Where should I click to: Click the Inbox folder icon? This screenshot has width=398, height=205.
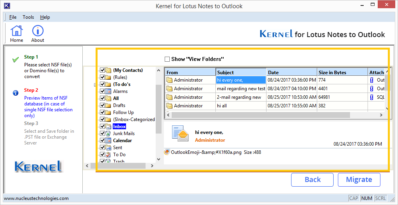(x=108, y=126)
